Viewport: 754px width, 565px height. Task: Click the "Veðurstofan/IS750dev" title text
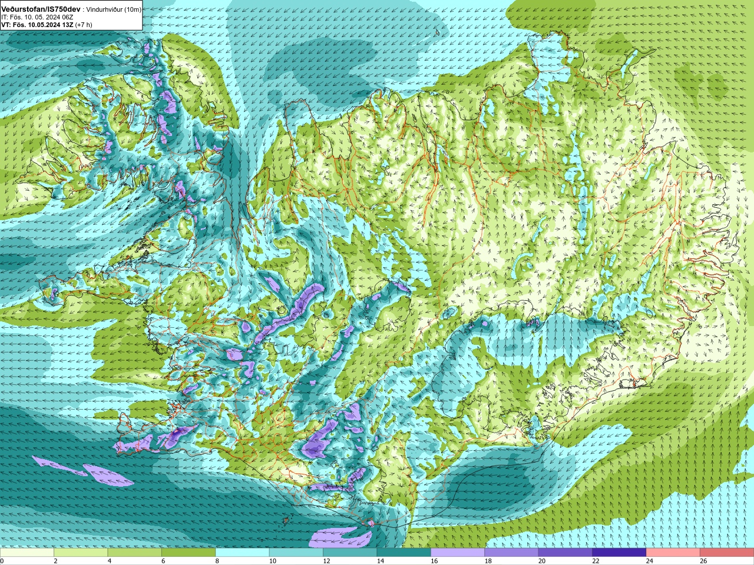(41, 9)
